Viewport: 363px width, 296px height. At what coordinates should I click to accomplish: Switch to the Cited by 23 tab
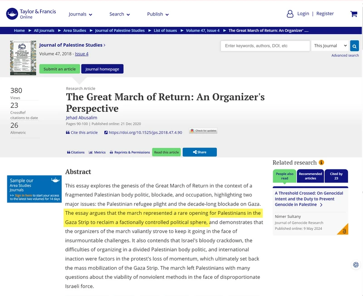(336, 176)
